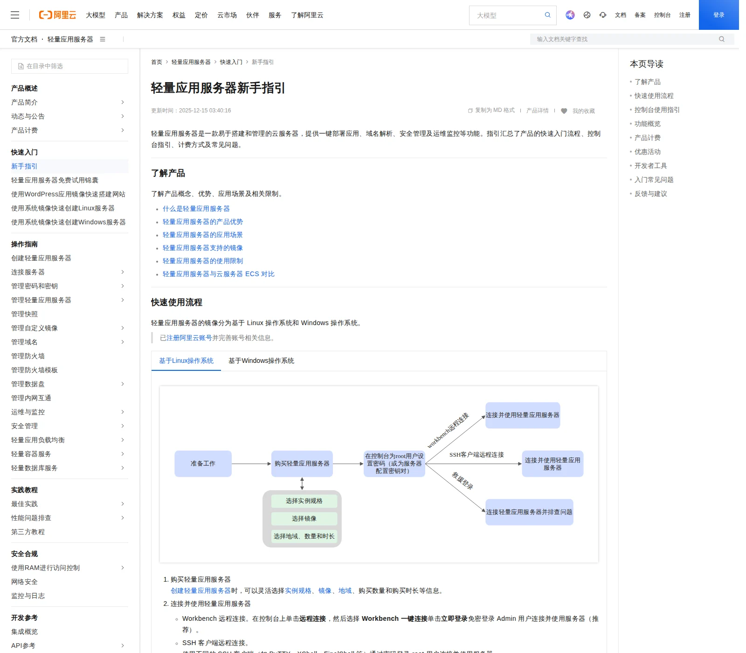The height and width of the screenshot is (653, 746).
Task: Expand 安全管理 item
Action: point(123,426)
